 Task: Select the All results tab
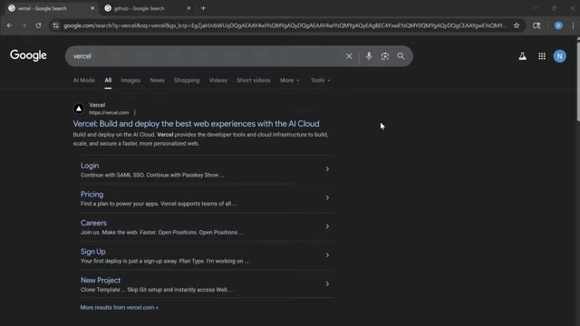pyautogui.click(x=108, y=81)
